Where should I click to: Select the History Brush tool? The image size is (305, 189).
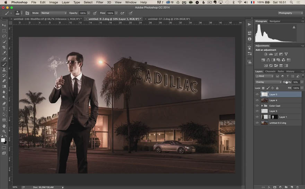coord(4,75)
